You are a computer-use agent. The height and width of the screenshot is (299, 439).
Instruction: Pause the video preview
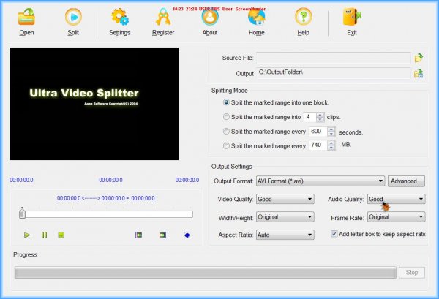pos(44,235)
